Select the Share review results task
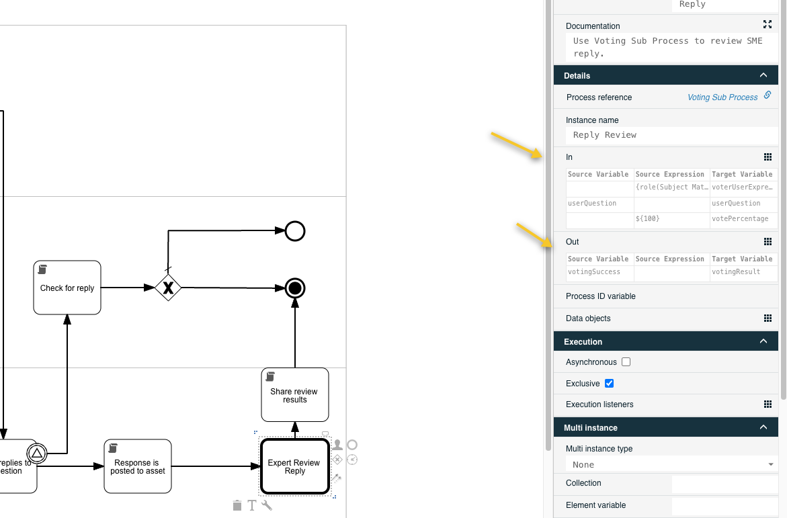Viewport: 787px width, 518px height. click(295, 395)
